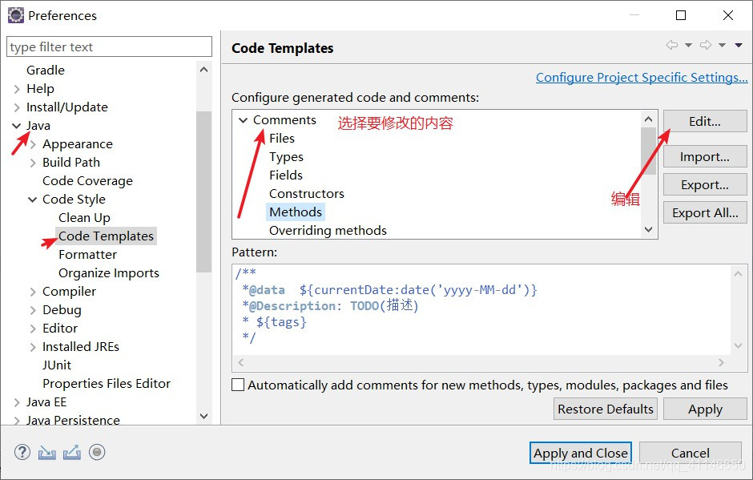Click Apply and Close button
The image size is (753, 480).
click(x=580, y=453)
